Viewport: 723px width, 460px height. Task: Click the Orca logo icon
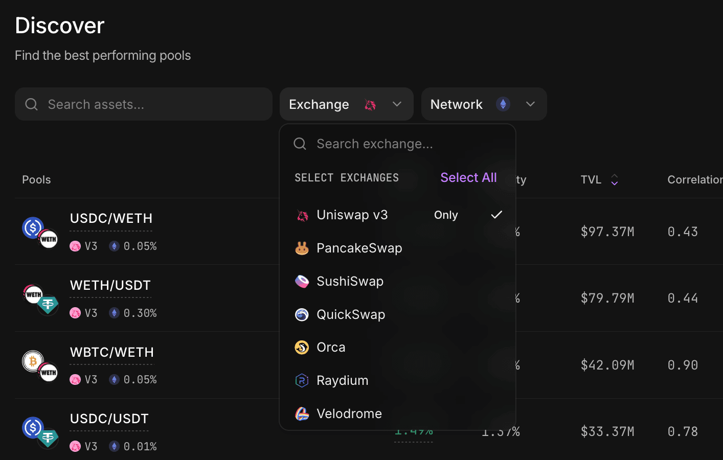pos(302,348)
